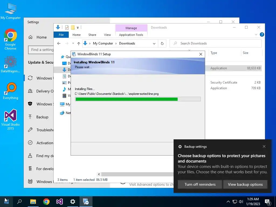Screen dimensions: 276x207
Task: Open the notification center icon
Action: pos(268,202)
